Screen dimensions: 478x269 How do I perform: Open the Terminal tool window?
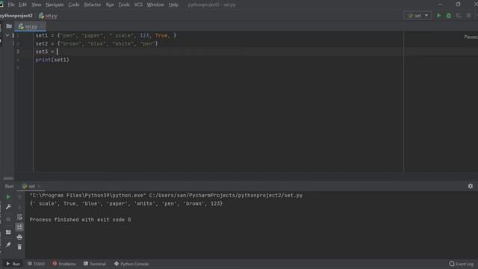click(95, 264)
